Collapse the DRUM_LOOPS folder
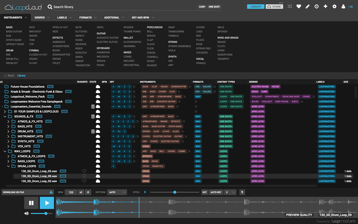Image resolution: width=358 pixels, height=224 pixels. point(8,166)
